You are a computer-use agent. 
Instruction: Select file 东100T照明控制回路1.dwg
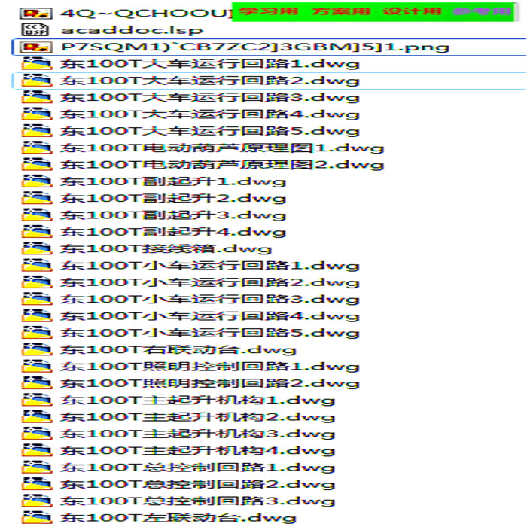[x=210, y=367]
